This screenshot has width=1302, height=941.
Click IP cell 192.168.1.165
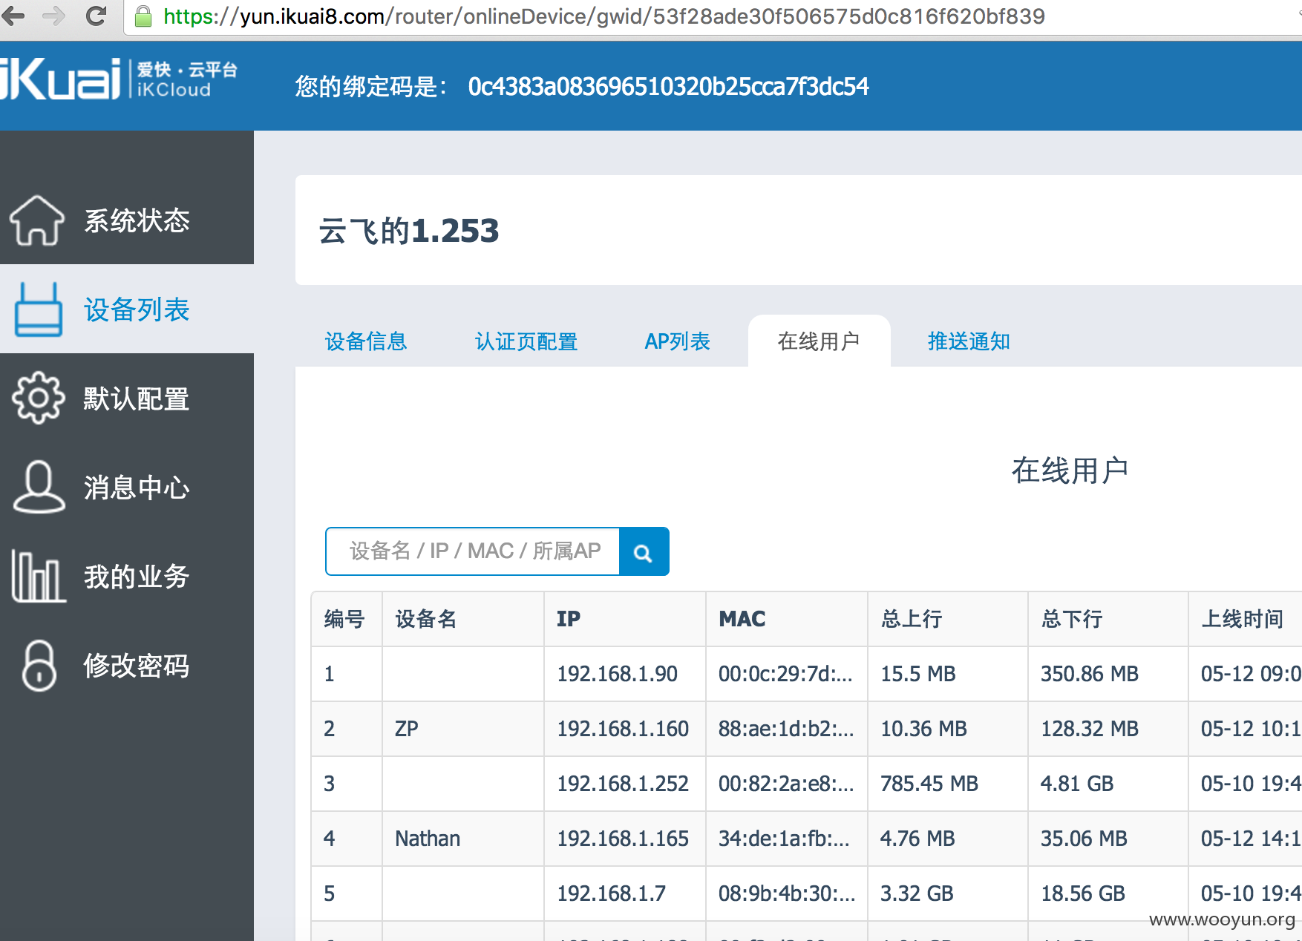pyautogui.click(x=623, y=839)
